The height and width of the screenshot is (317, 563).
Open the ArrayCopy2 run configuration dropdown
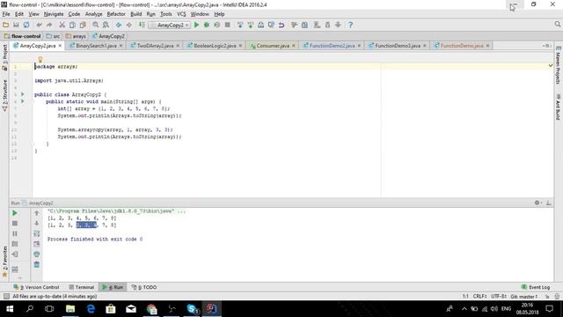coord(170,26)
